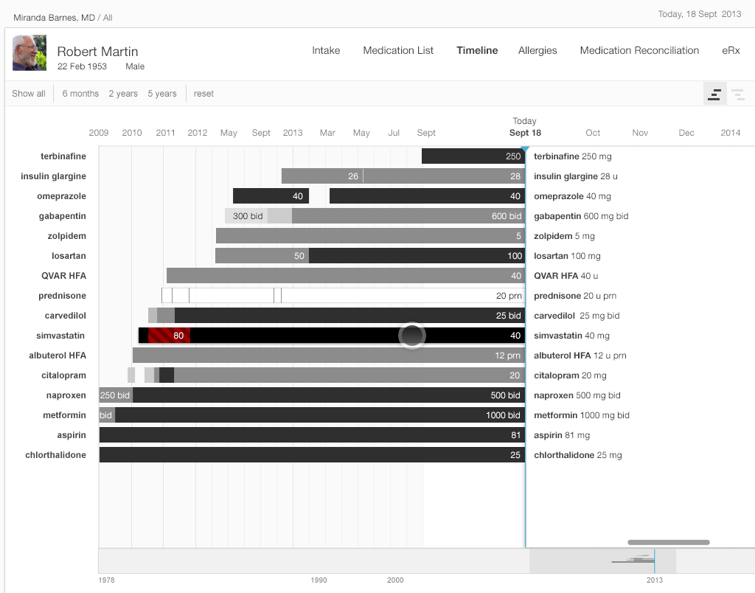The image size is (755, 593).
Task: Set the timeline range to 5 years
Action: pyautogui.click(x=162, y=94)
